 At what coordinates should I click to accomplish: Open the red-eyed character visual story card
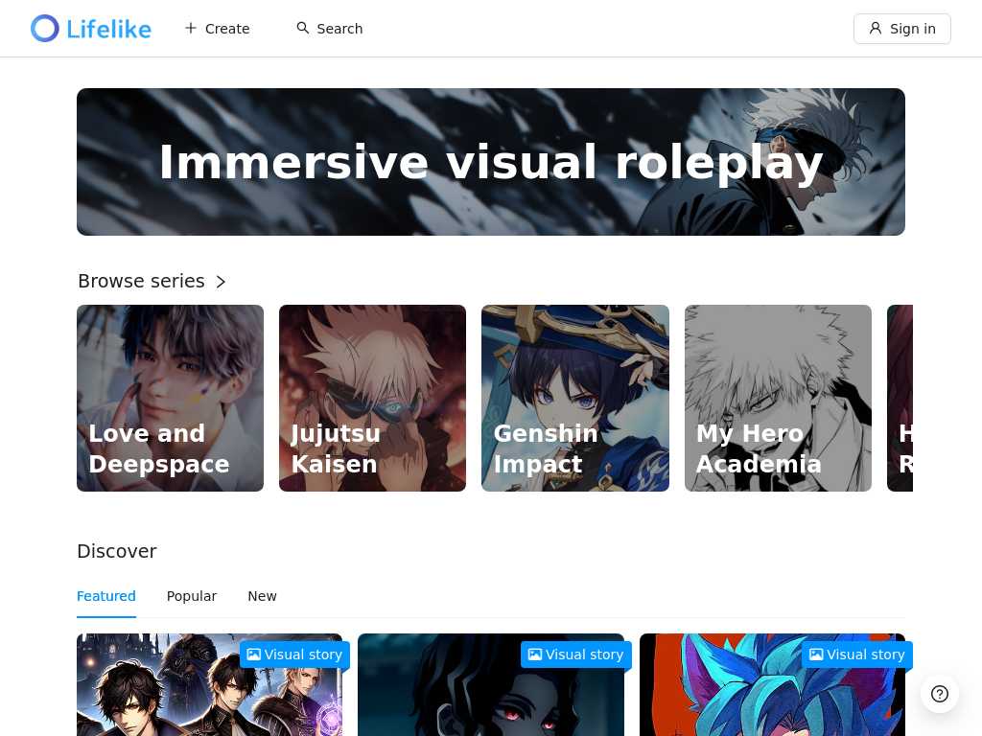click(491, 684)
